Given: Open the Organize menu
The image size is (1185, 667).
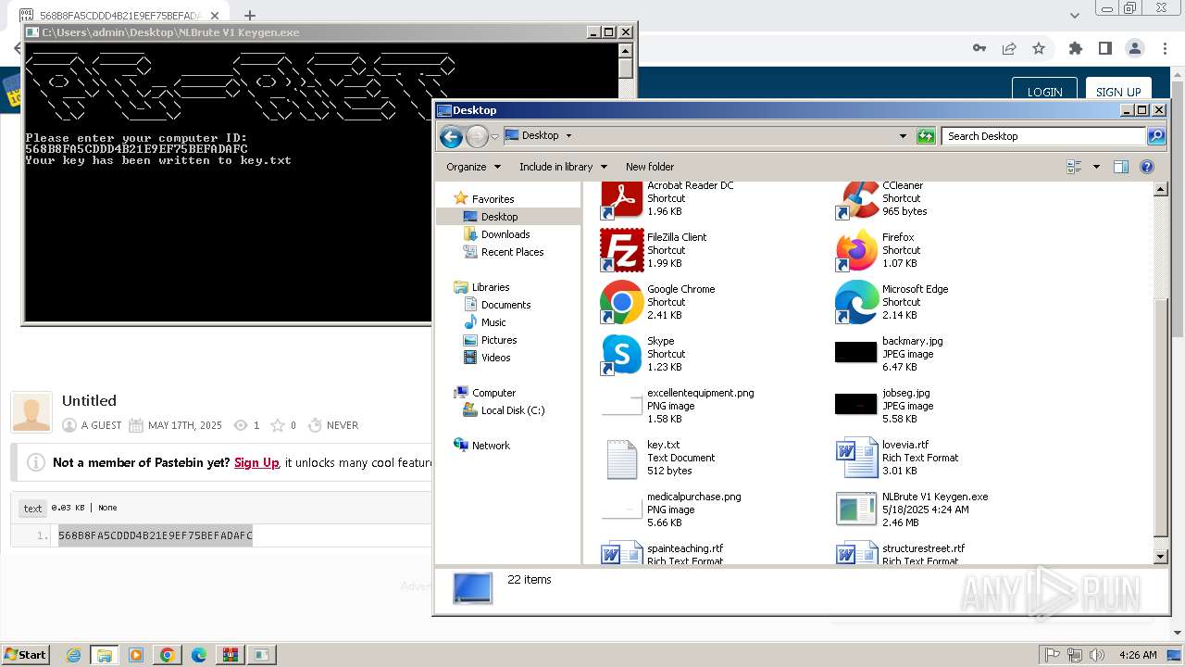Looking at the screenshot, I should [x=473, y=167].
